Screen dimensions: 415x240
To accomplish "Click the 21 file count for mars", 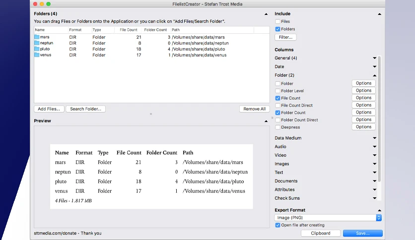I will pyautogui.click(x=138, y=37).
